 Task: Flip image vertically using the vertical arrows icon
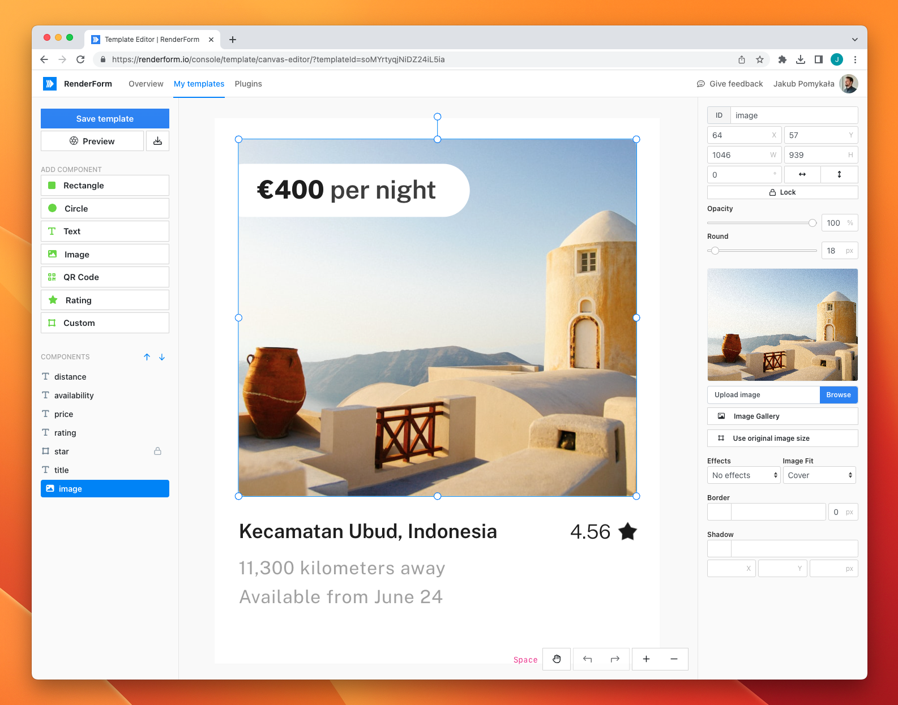pos(839,174)
